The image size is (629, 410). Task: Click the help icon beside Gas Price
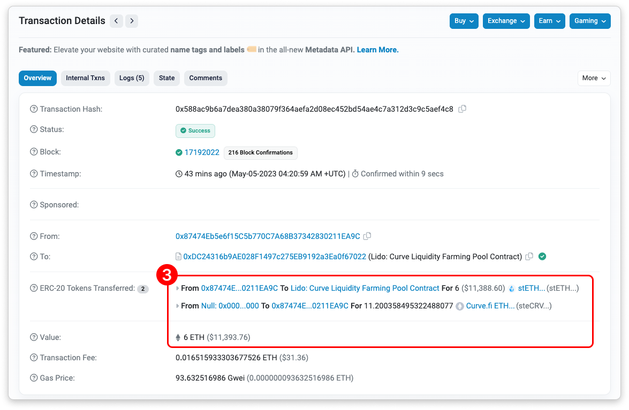[x=34, y=378]
